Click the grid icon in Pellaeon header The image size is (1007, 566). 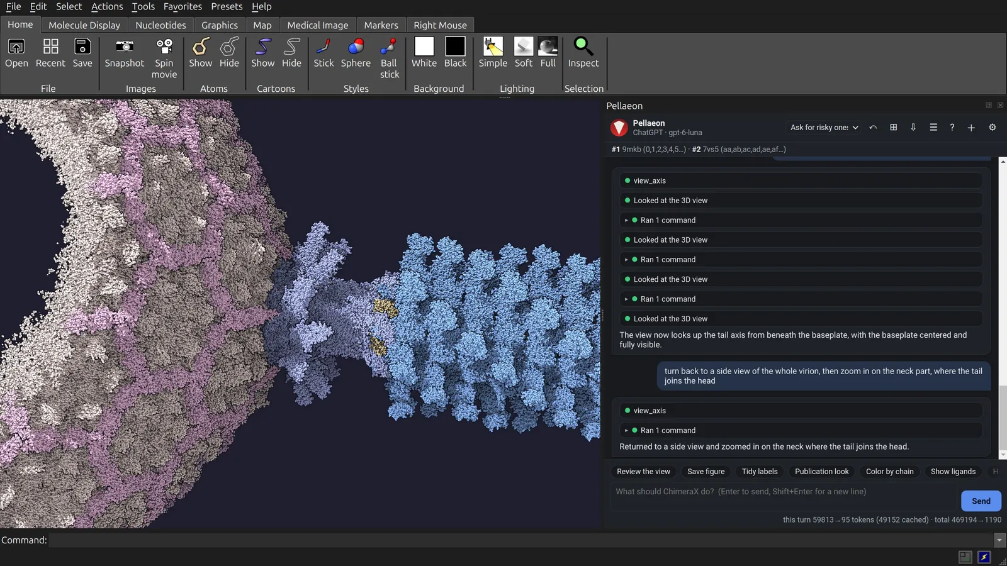tap(893, 127)
